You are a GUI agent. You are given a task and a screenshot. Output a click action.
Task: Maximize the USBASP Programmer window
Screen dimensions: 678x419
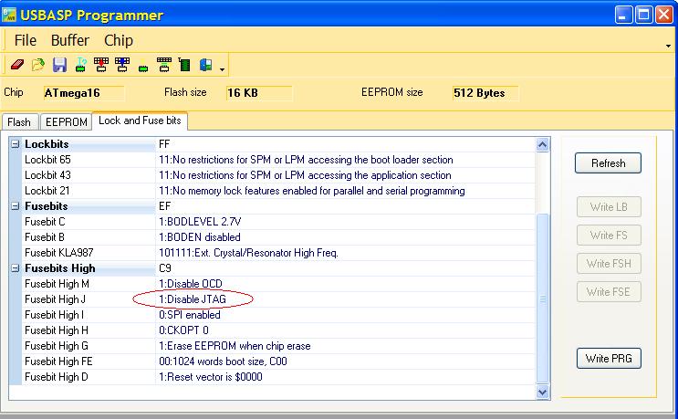643,16
